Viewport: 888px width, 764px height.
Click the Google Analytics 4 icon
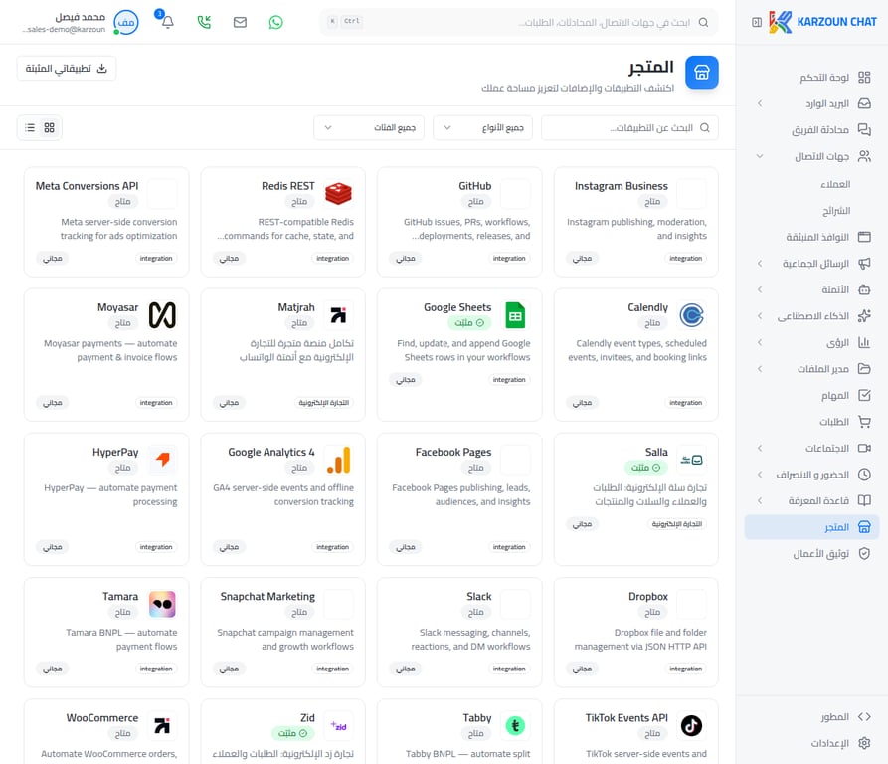click(338, 460)
